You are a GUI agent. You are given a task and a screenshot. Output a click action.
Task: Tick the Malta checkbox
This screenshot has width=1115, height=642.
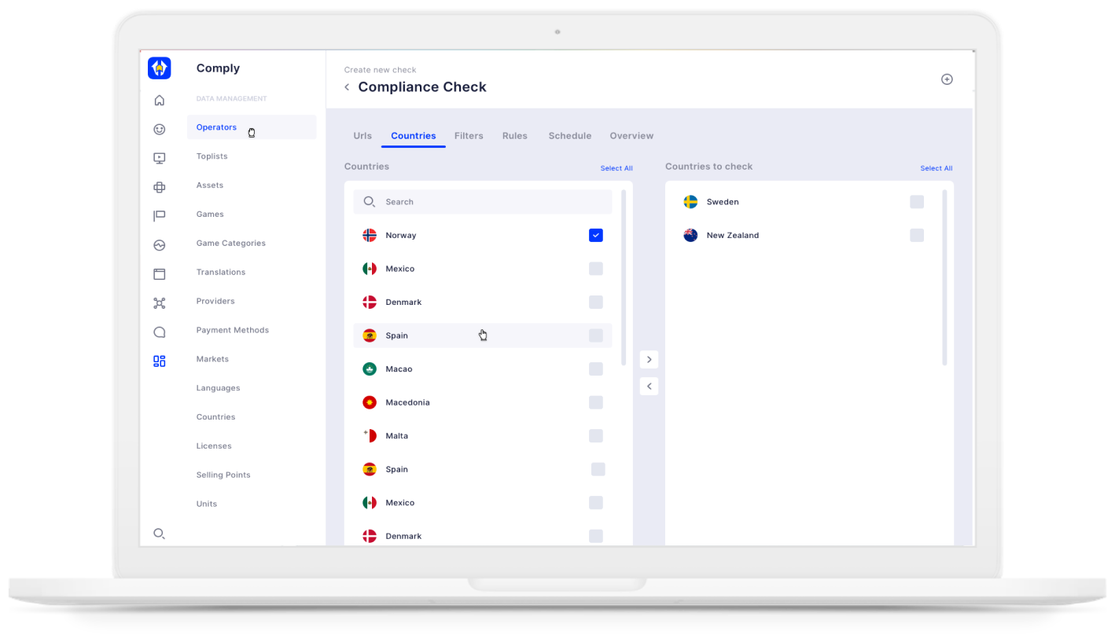tap(596, 435)
